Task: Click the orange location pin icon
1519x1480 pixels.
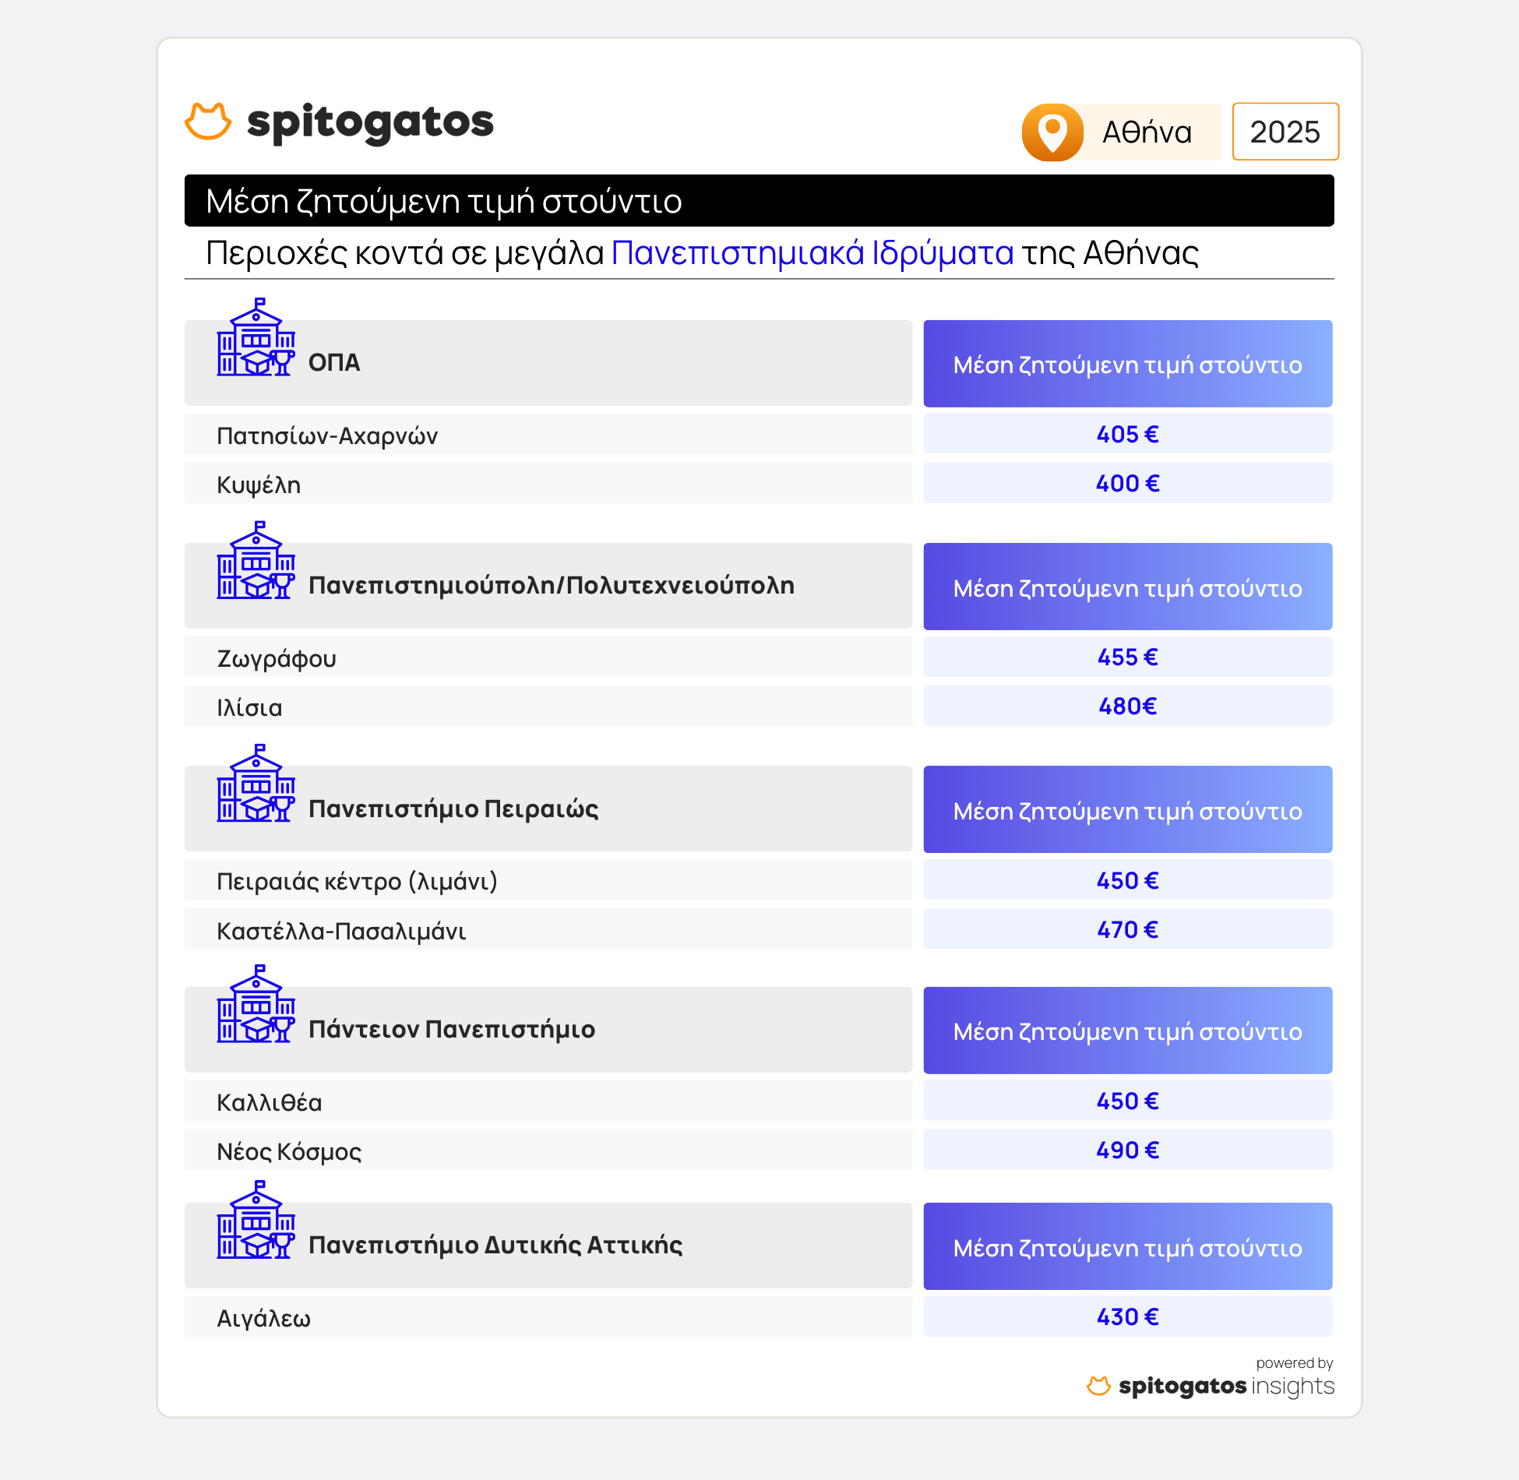Action: pos(1052,132)
